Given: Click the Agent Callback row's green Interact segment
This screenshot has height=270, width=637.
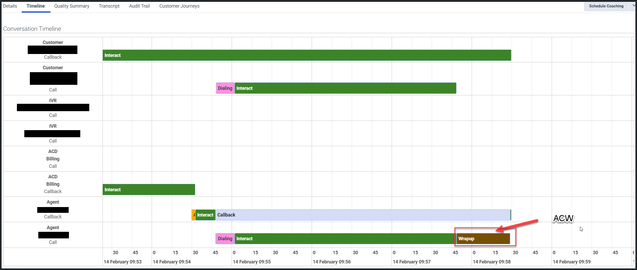Looking at the screenshot, I should click(x=205, y=215).
